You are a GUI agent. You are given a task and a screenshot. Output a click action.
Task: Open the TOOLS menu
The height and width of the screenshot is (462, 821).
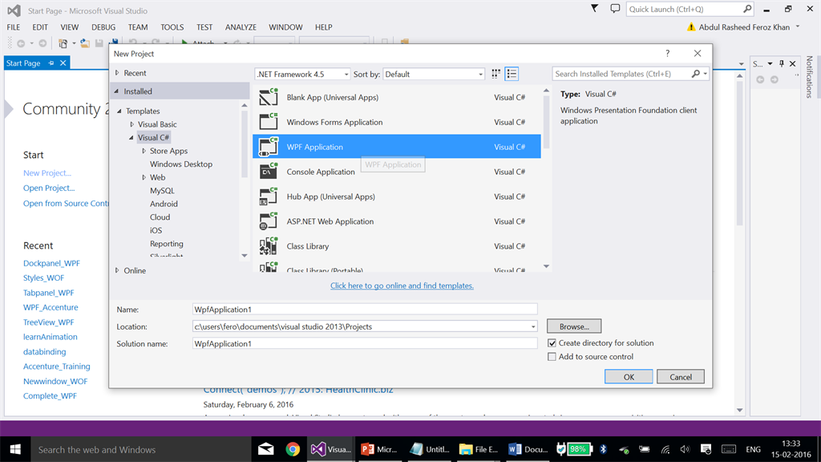click(172, 27)
